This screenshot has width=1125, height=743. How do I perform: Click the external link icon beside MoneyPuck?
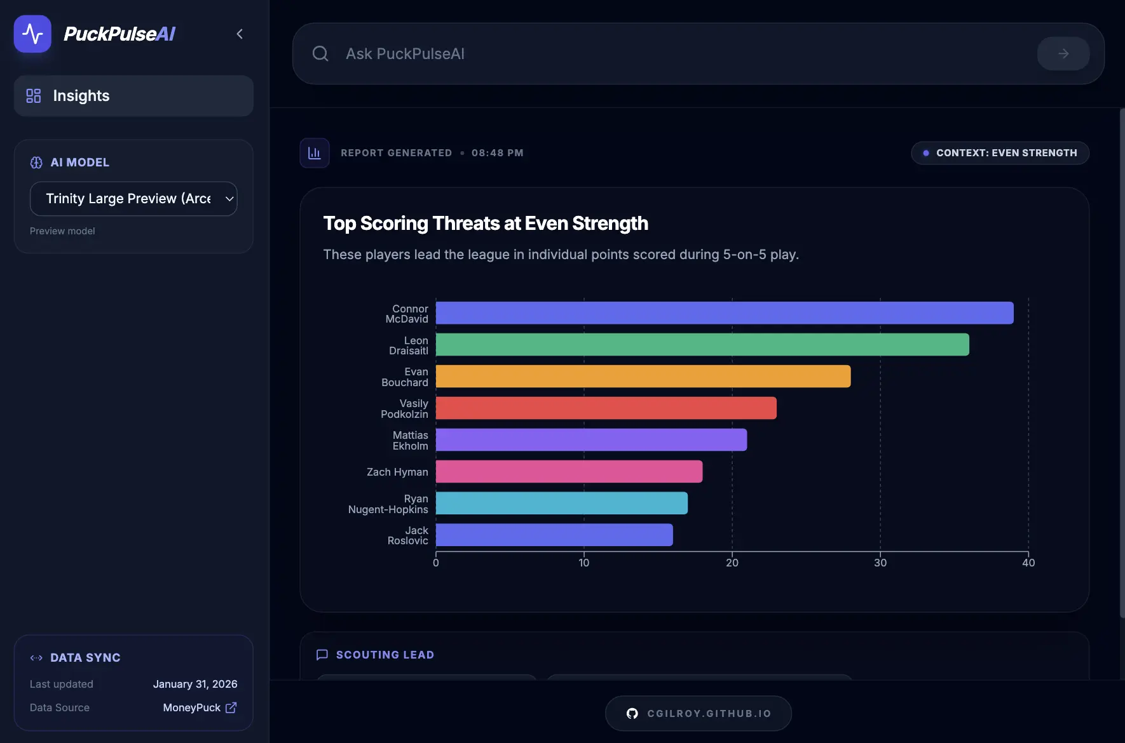(231, 707)
